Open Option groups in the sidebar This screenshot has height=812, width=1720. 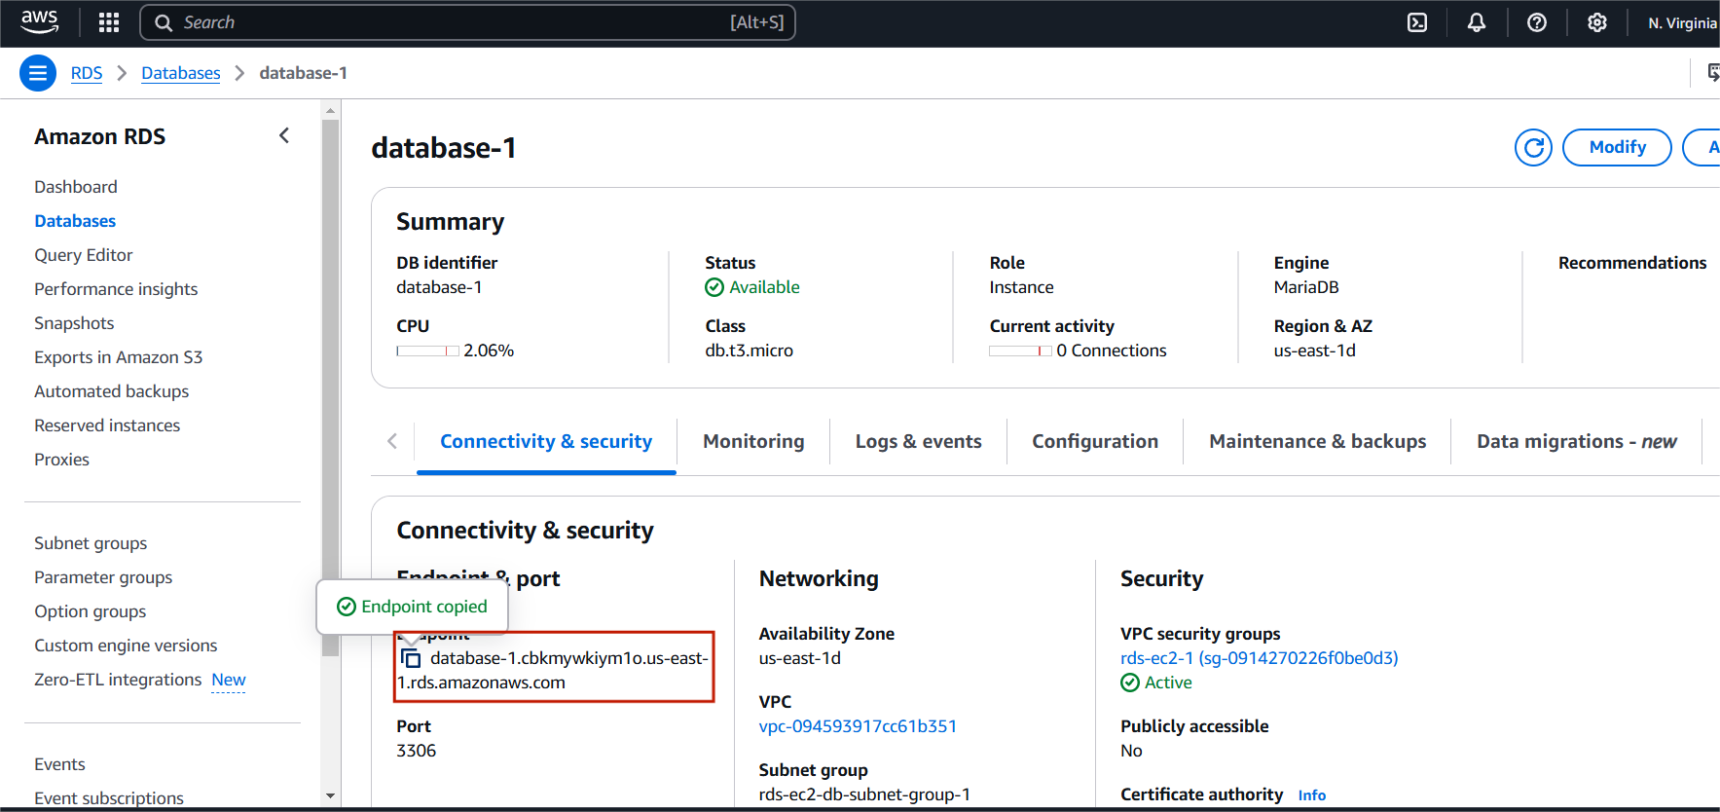click(91, 610)
